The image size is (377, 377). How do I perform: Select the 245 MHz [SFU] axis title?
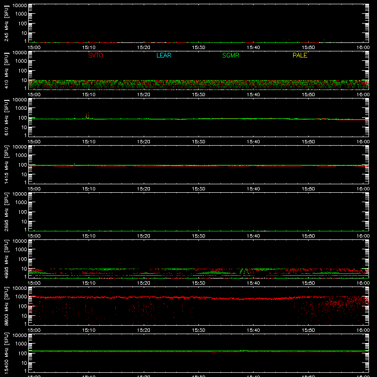click(6, 23)
